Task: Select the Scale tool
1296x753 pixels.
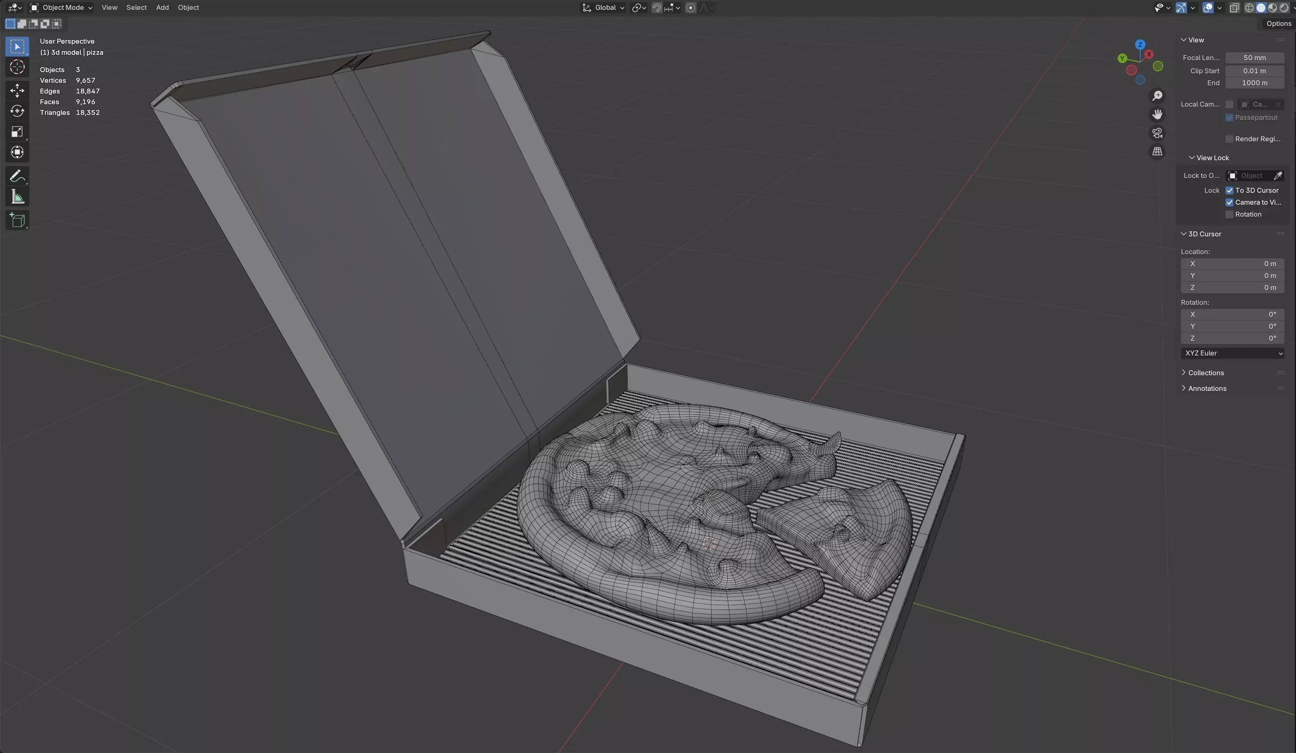Action: coord(17,131)
